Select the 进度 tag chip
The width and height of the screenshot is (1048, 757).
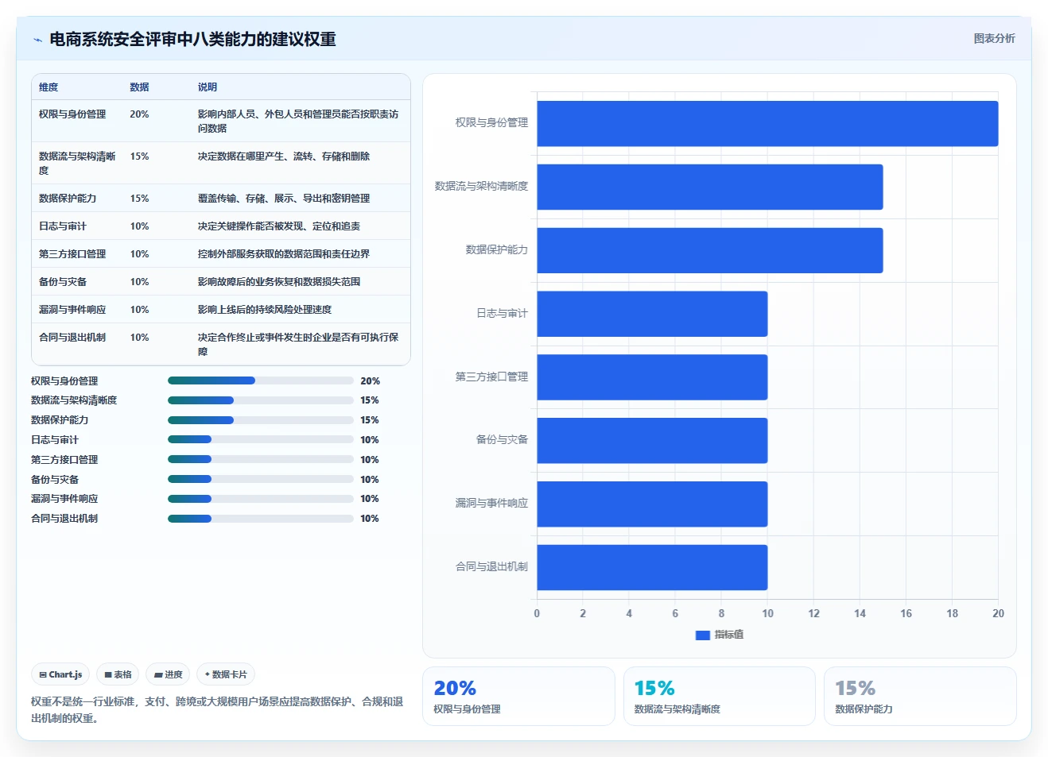[168, 674]
